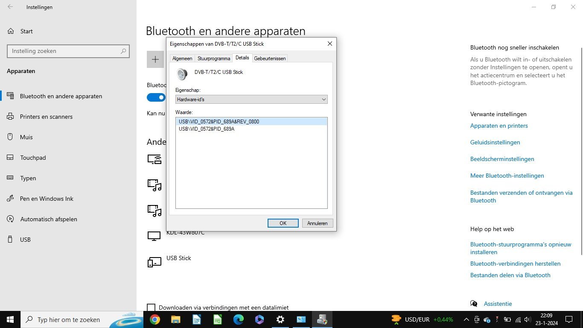Open Microsoft Edge from the taskbar
Image resolution: width=583 pixels, height=328 pixels.
239,319
